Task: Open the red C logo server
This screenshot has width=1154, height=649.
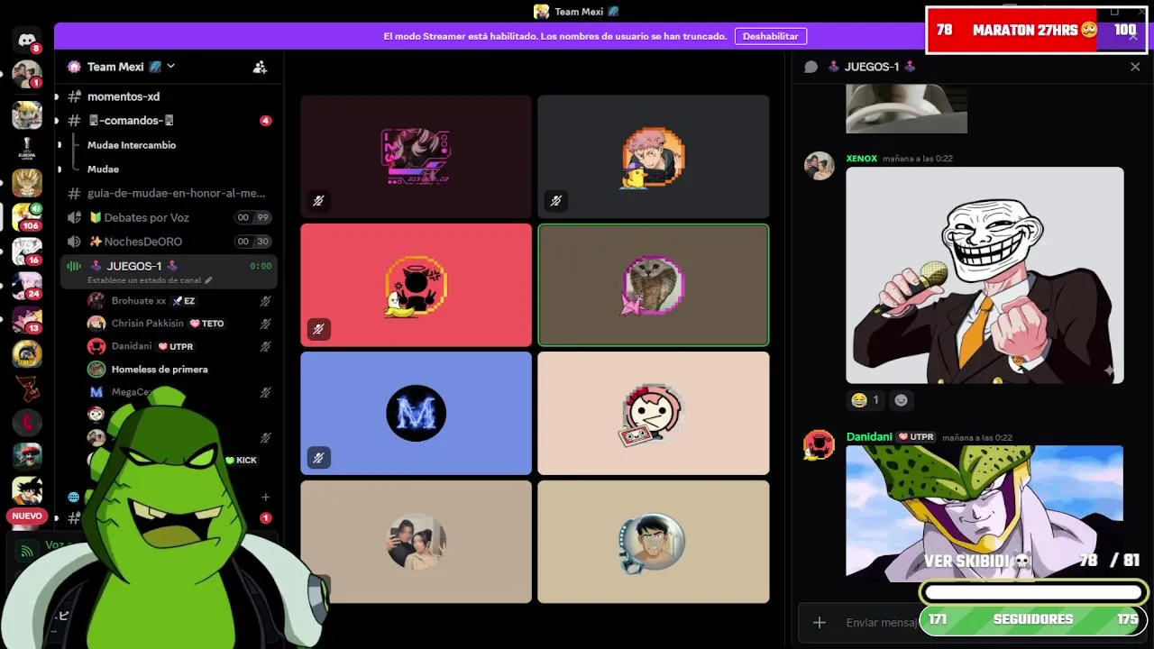Action: pos(26,421)
